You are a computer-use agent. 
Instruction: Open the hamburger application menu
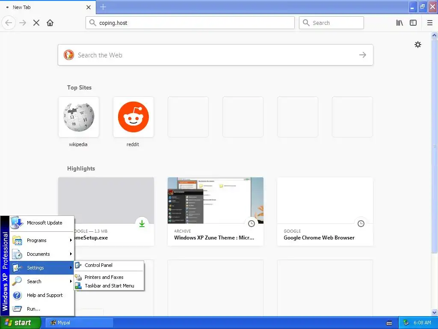430,23
